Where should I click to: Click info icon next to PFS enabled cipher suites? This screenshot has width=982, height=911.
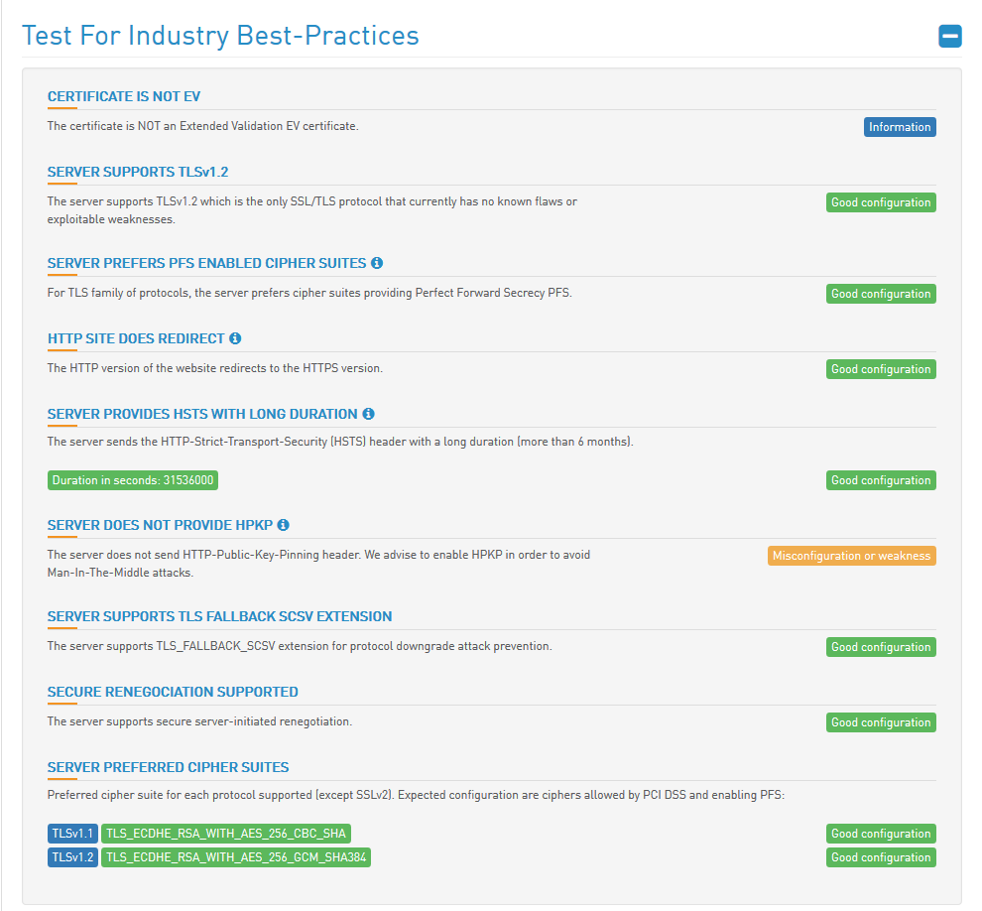376,263
